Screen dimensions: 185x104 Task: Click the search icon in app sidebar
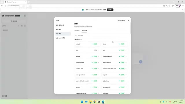[18, 26]
